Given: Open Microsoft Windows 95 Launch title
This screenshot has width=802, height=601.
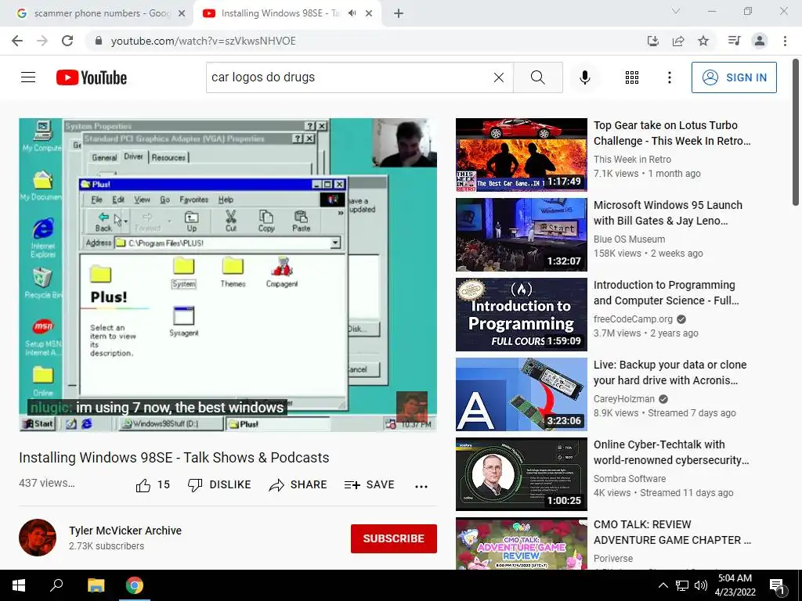Looking at the screenshot, I should click(667, 213).
